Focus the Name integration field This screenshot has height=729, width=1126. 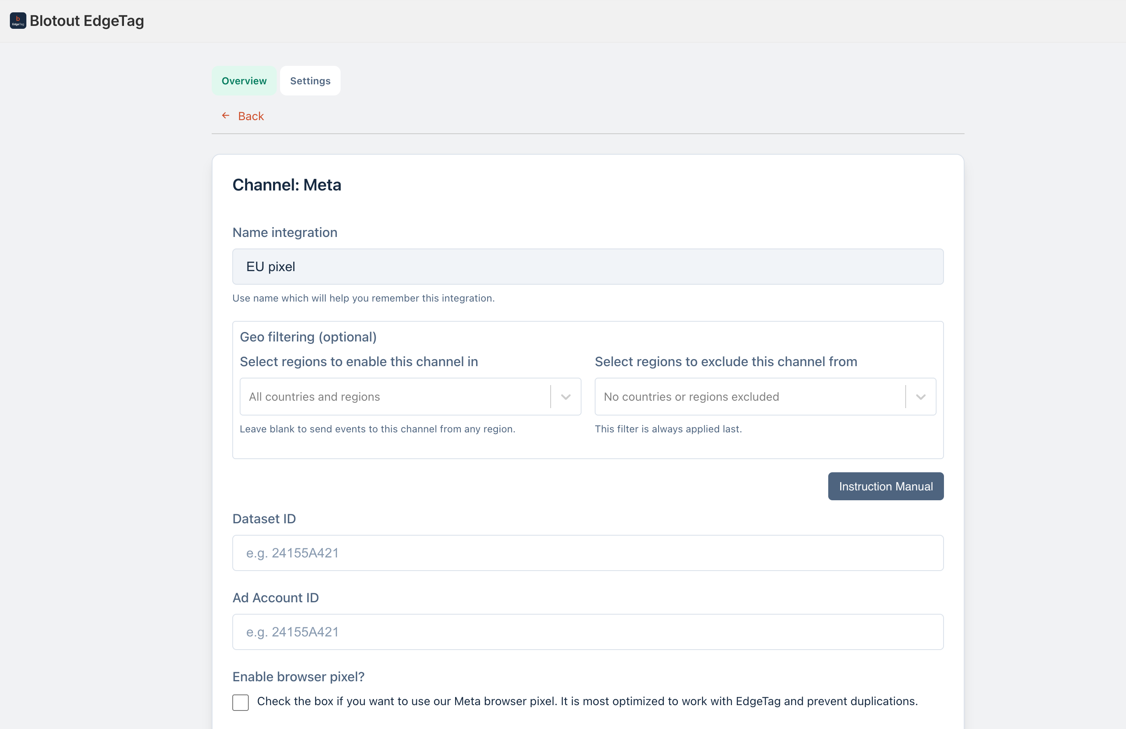(588, 267)
